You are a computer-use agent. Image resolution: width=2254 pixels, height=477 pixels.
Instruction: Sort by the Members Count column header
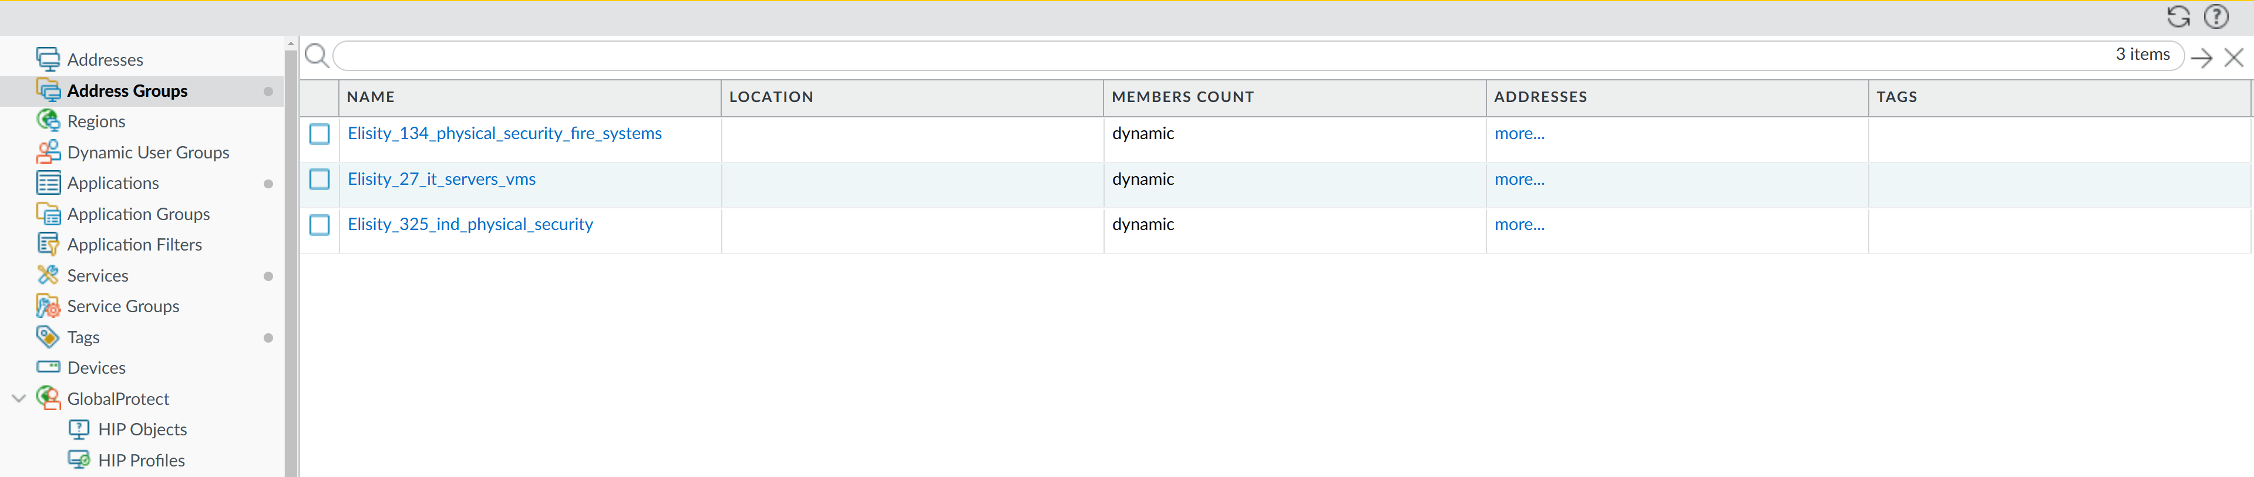1182,97
